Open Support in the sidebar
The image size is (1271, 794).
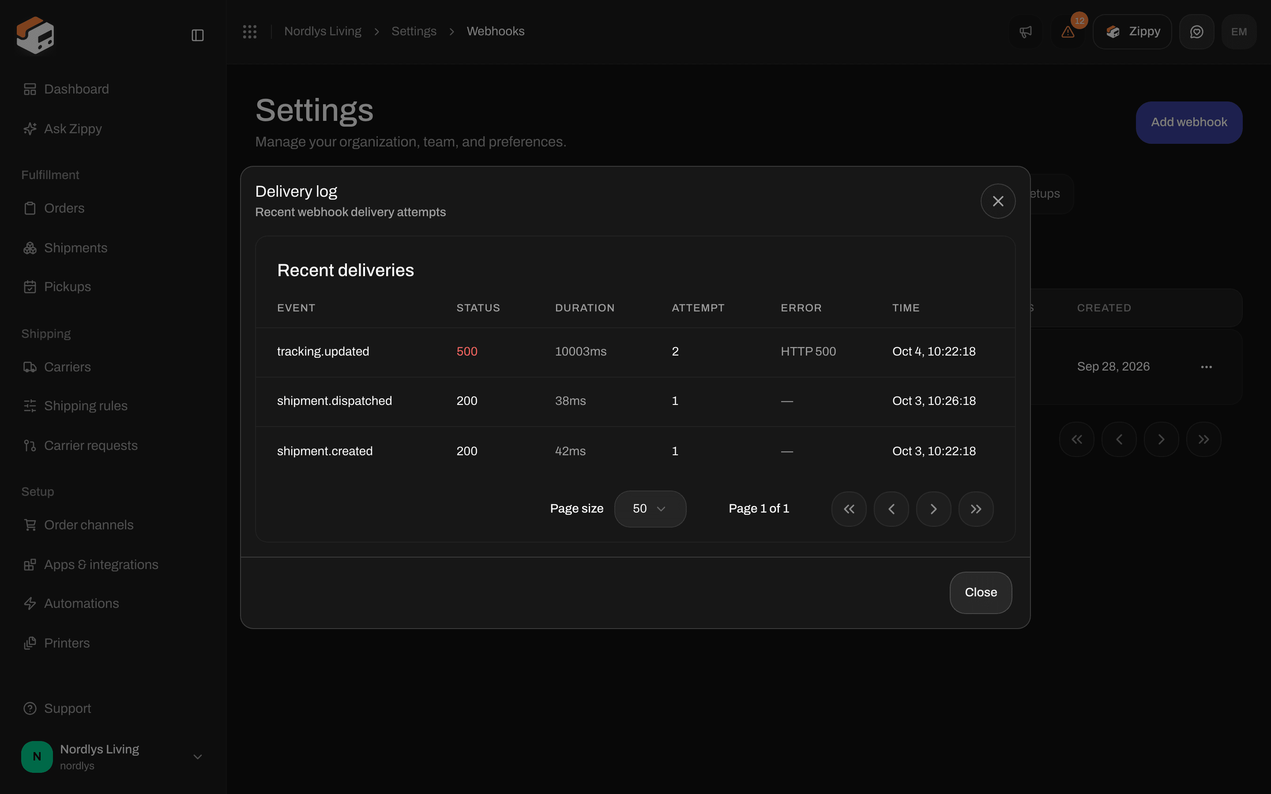tap(113, 708)
